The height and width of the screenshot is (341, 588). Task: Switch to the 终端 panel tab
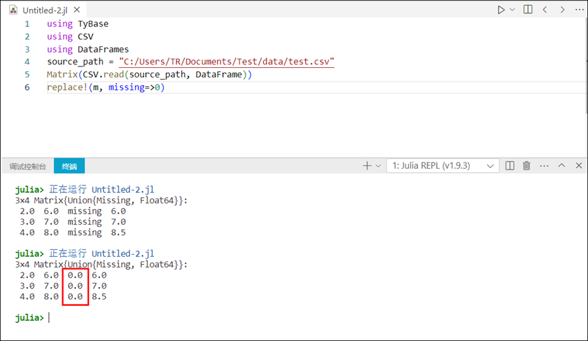(69, 166)
